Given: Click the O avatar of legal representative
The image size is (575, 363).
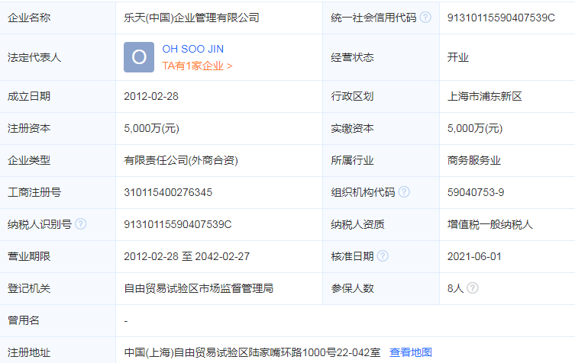Looking at the screenshot, I should (x=139, y=57).
